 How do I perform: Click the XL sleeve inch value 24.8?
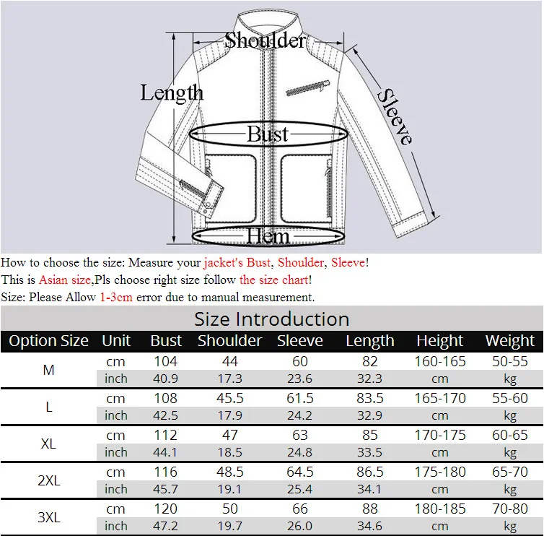[299, 452]
